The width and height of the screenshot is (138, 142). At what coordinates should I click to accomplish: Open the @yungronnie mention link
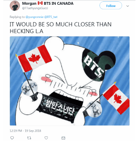pyautogui.click(x=35, y=17)
